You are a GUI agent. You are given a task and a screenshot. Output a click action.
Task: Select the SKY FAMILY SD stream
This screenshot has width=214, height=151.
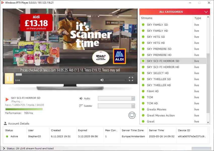pos(173,25)
